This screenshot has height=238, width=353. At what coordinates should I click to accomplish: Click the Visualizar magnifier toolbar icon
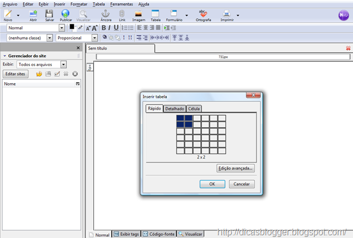tap(83, 15)
